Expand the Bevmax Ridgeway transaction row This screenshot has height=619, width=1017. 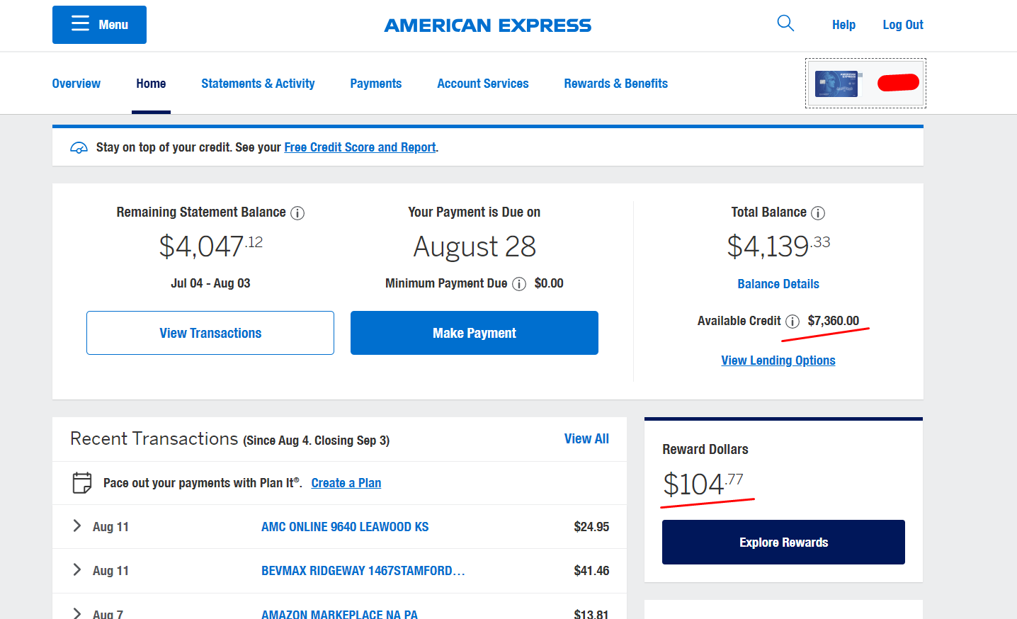point(77,569)
